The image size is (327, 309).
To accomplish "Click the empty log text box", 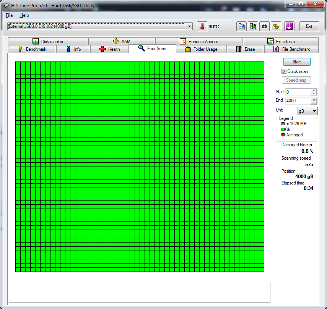I will coord(140,292).
